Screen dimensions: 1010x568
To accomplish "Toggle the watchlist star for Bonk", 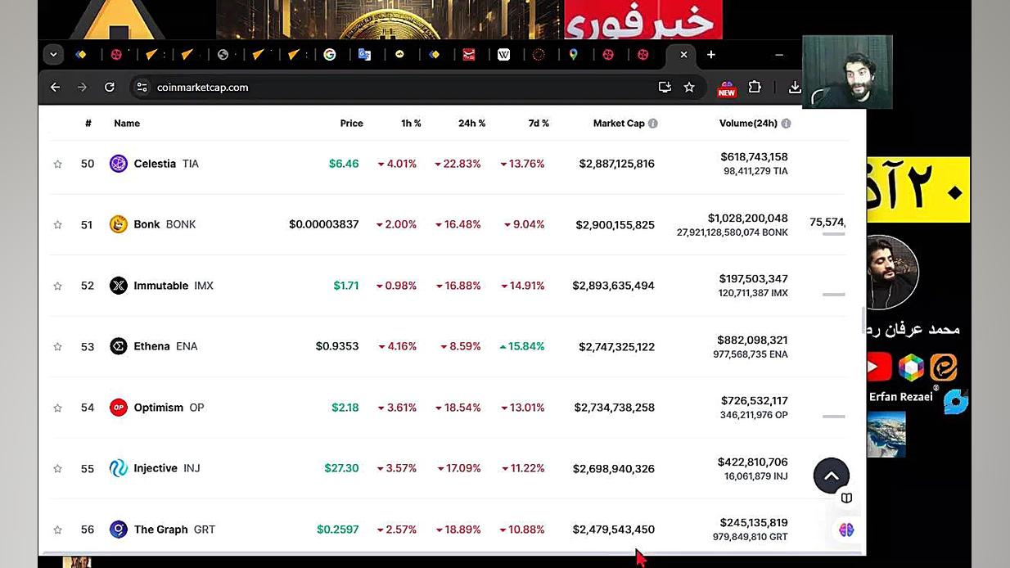I will point(57,224).
